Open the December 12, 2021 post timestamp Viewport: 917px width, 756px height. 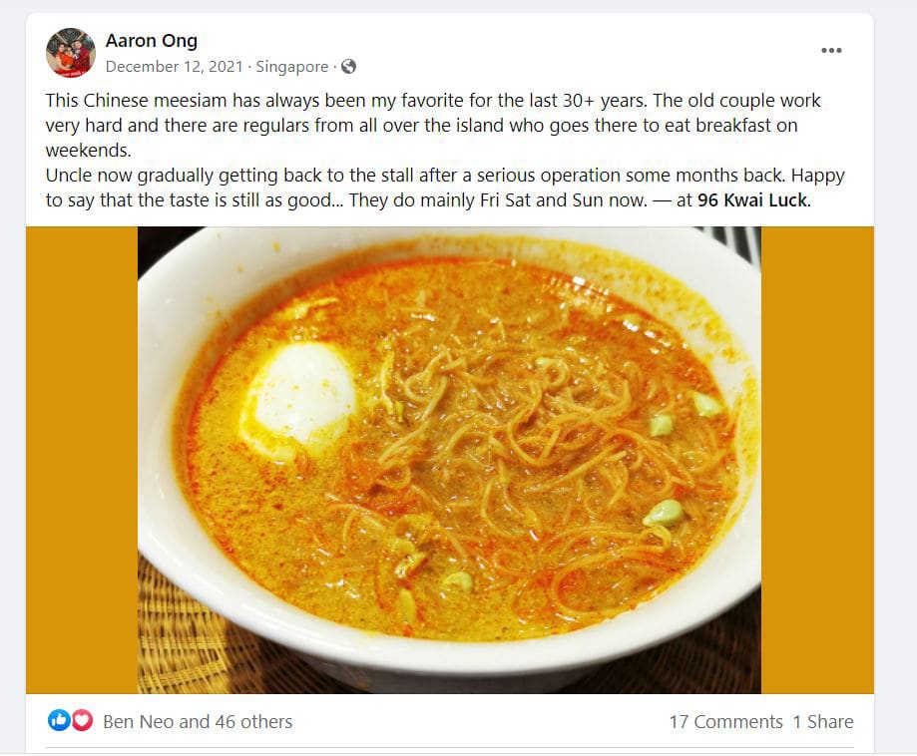(175, 67)
